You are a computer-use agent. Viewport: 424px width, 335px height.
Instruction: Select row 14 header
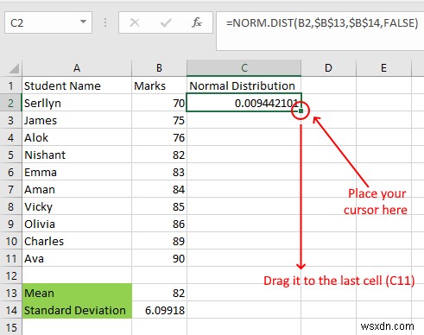[x=11, y=310]
